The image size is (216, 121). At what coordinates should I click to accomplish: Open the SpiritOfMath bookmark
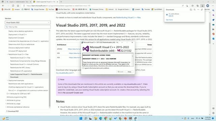pos(157,9)
